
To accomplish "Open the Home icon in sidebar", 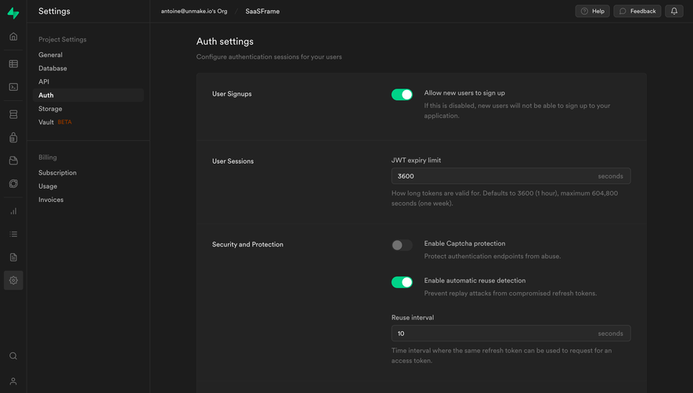I will pos(13,37).
